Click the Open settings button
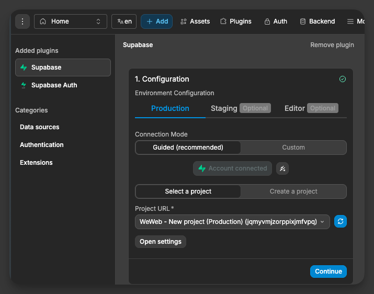 click(x=161, y=242)
